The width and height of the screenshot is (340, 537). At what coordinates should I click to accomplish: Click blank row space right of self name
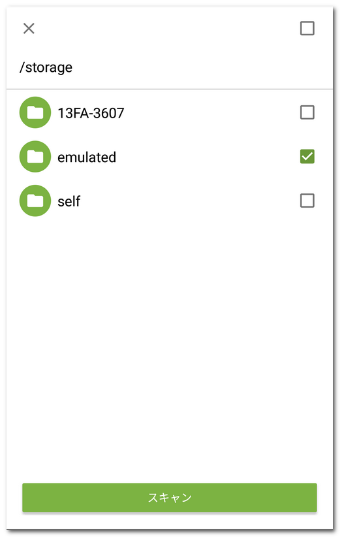[190, 201]
